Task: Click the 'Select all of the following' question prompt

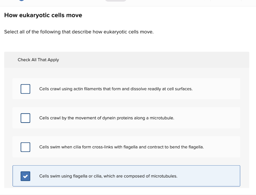Action: (79, 32)
